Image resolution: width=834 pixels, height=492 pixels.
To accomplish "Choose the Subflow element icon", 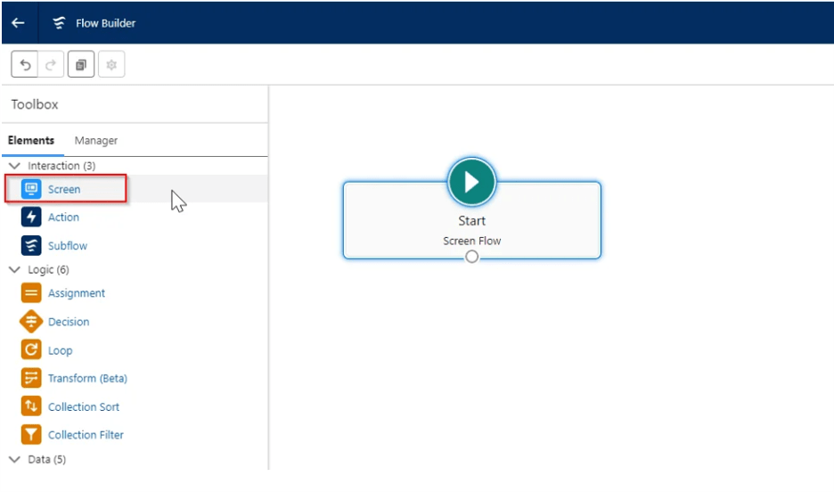I will click(x=31, y=246).
